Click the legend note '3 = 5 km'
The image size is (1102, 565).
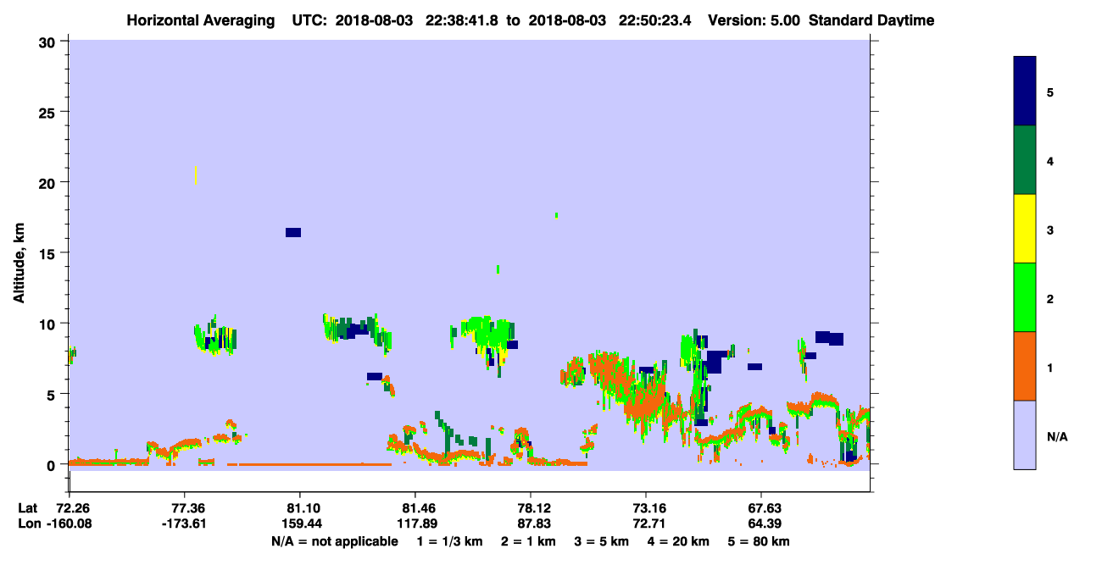(602, 541)
